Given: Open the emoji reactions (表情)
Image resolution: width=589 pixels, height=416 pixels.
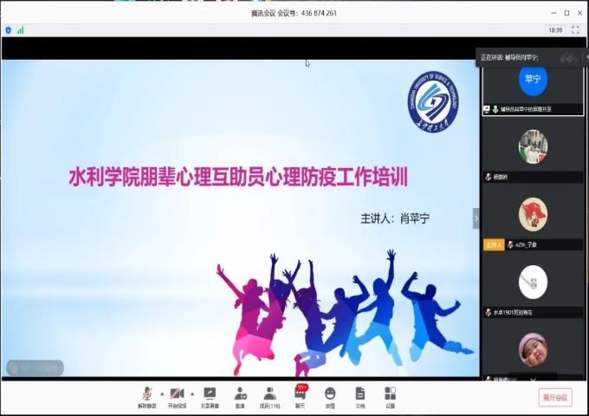Looking at the screenshot, I should click(330, 395).
